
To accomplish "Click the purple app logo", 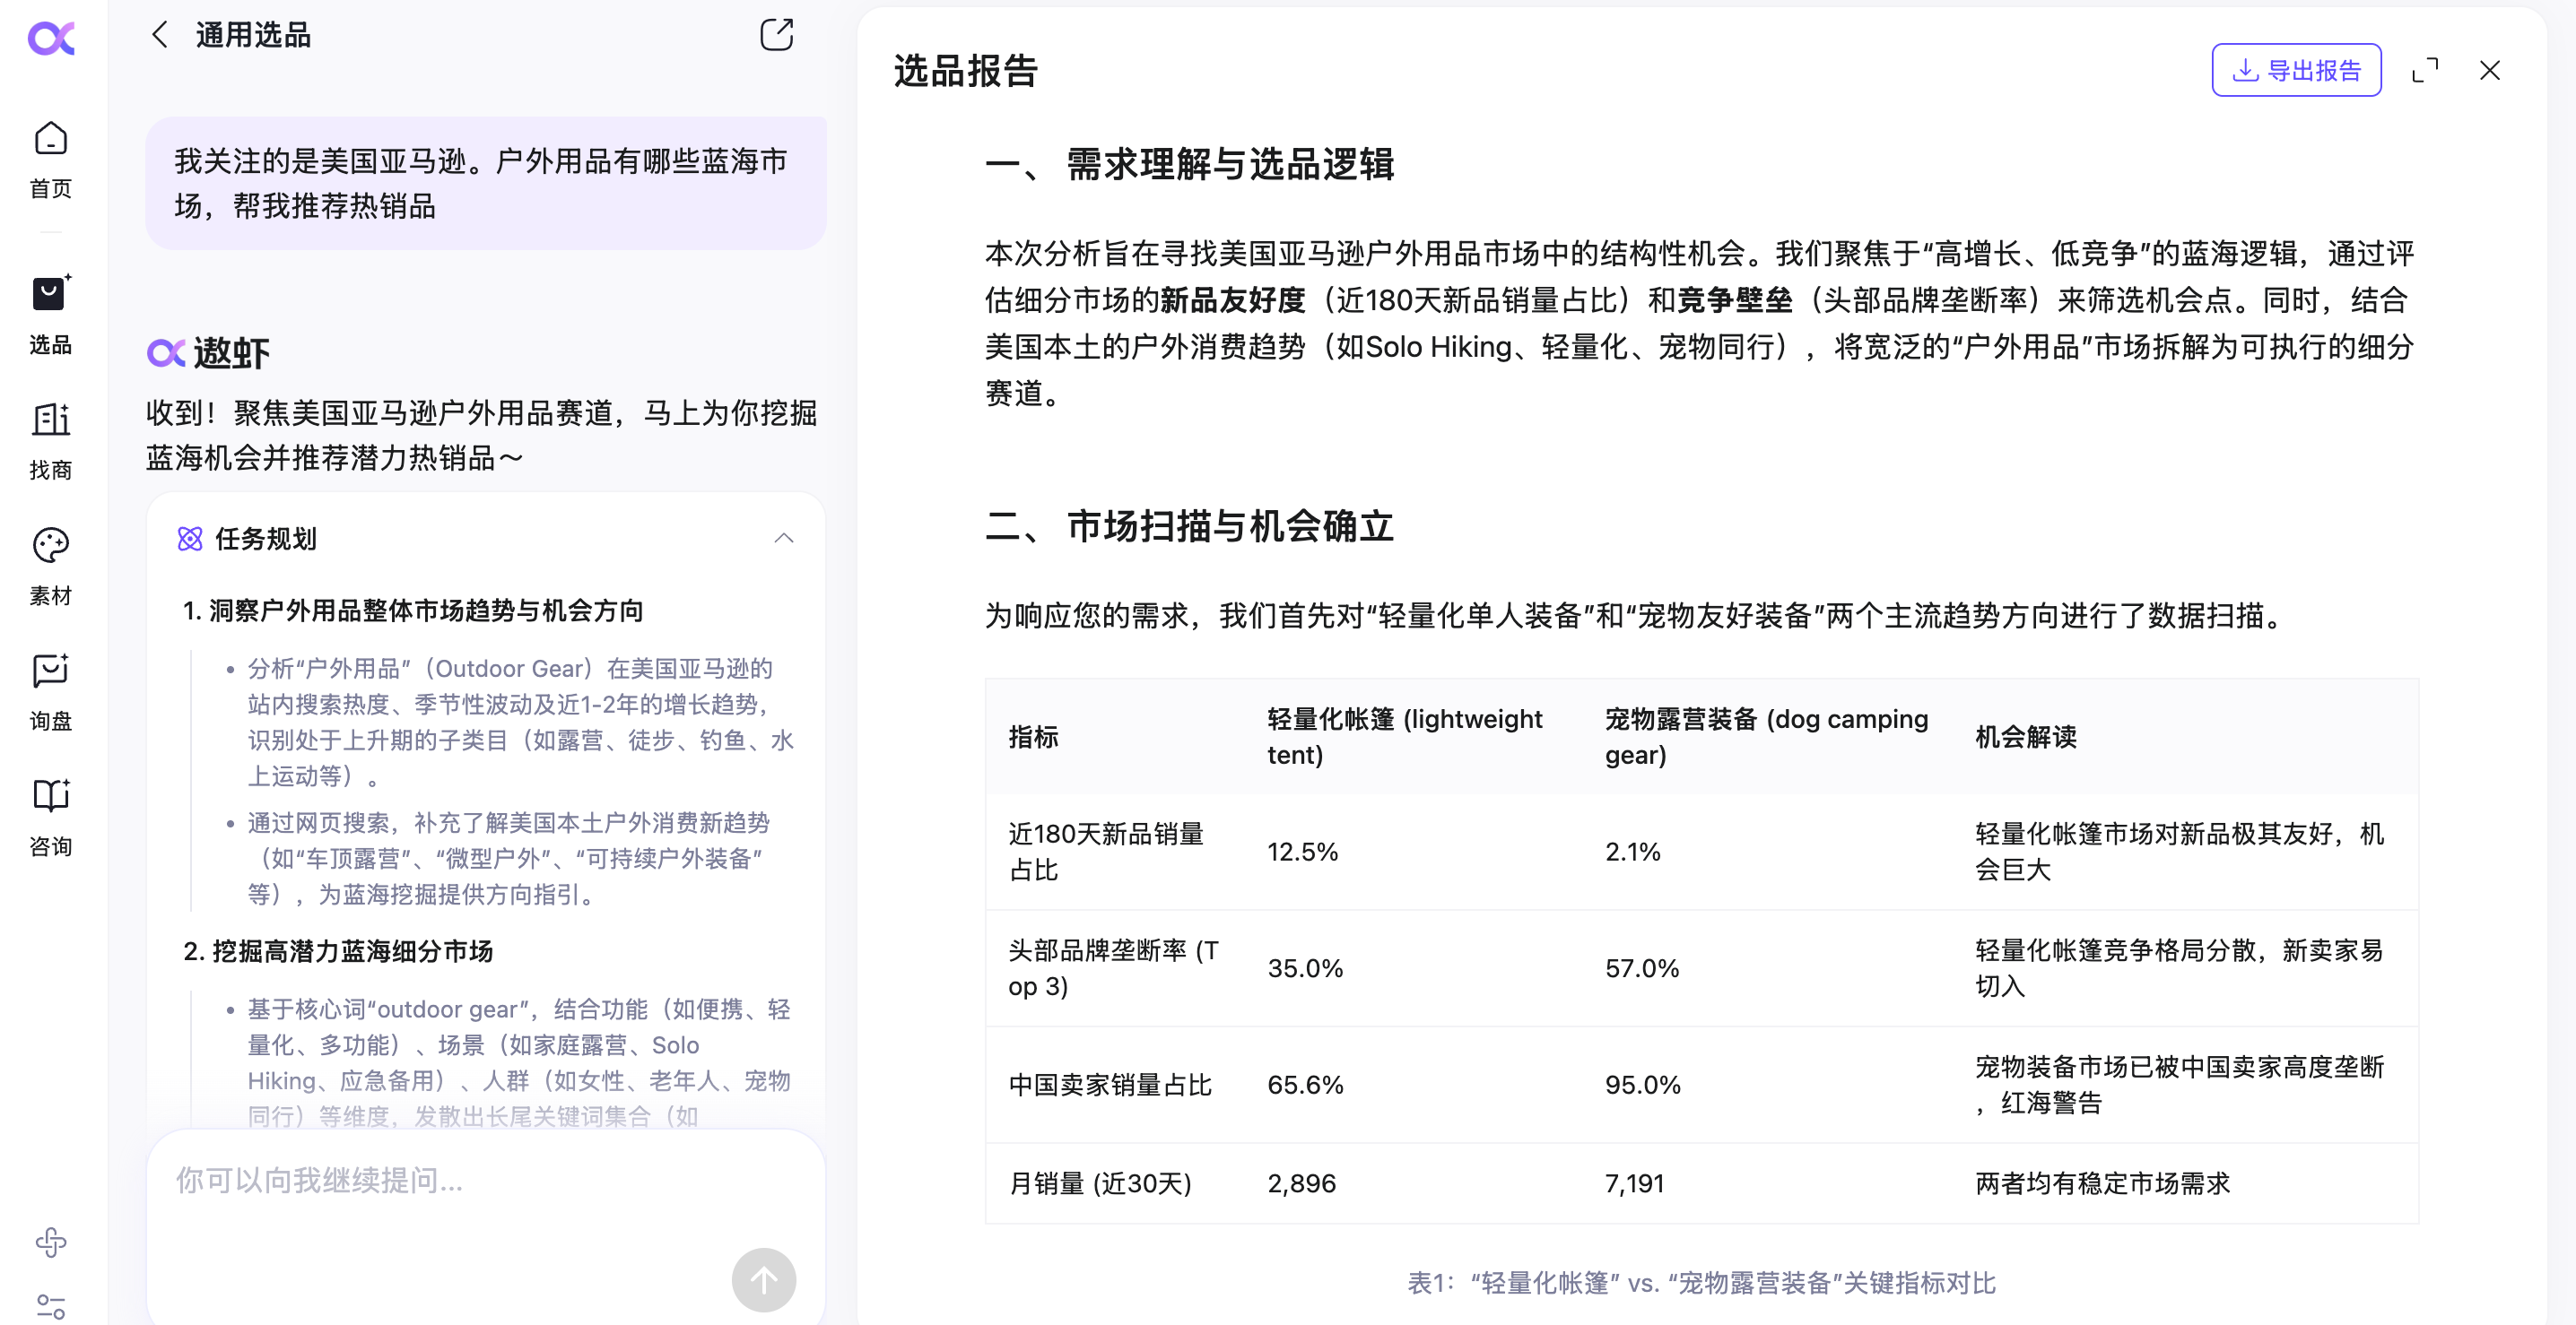I will (x=51, y=39).
